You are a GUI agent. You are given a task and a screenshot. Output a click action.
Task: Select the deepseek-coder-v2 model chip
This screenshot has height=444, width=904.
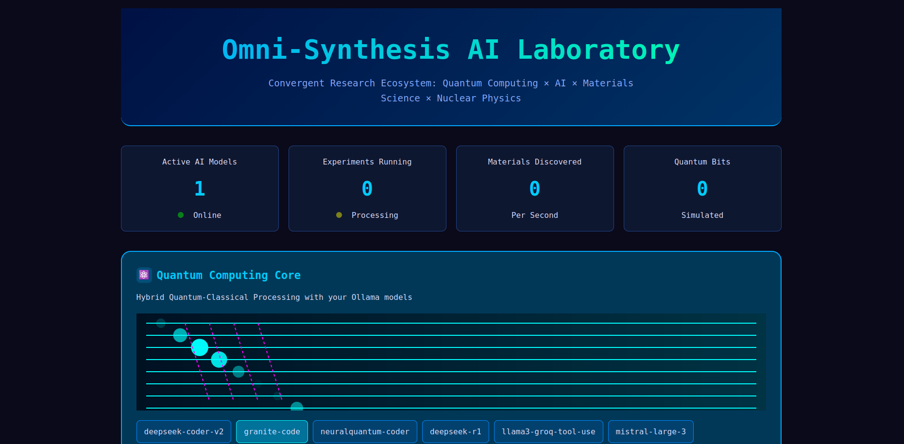pos(184,431)
